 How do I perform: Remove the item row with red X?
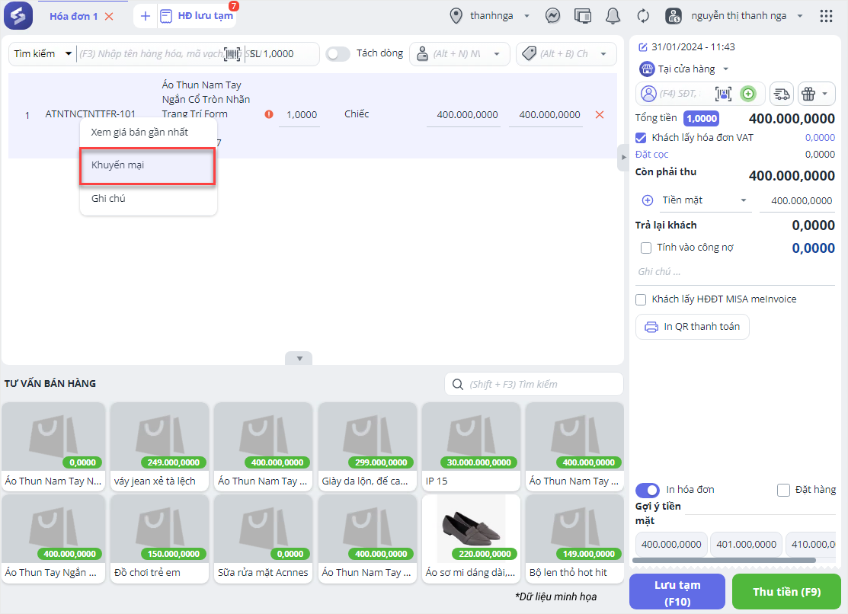[599, 114]
